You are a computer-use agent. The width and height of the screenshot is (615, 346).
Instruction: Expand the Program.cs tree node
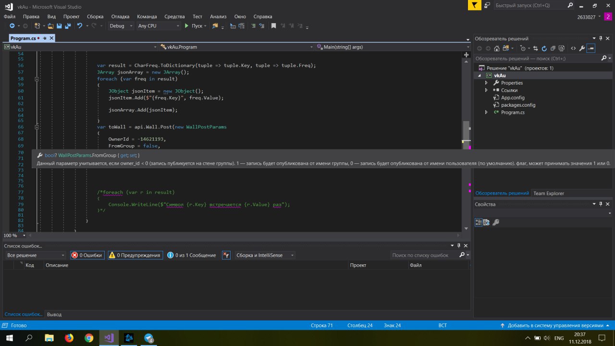tap(486, 112)
